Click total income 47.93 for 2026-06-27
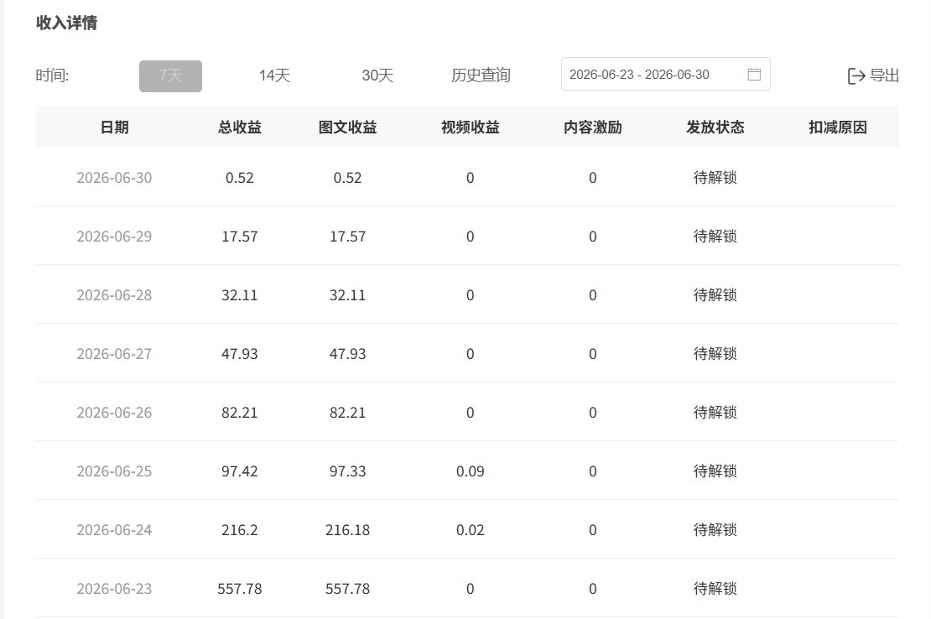The height and width of the screenshot is (619, 931). pyautogui.click(x=240, y=354)
